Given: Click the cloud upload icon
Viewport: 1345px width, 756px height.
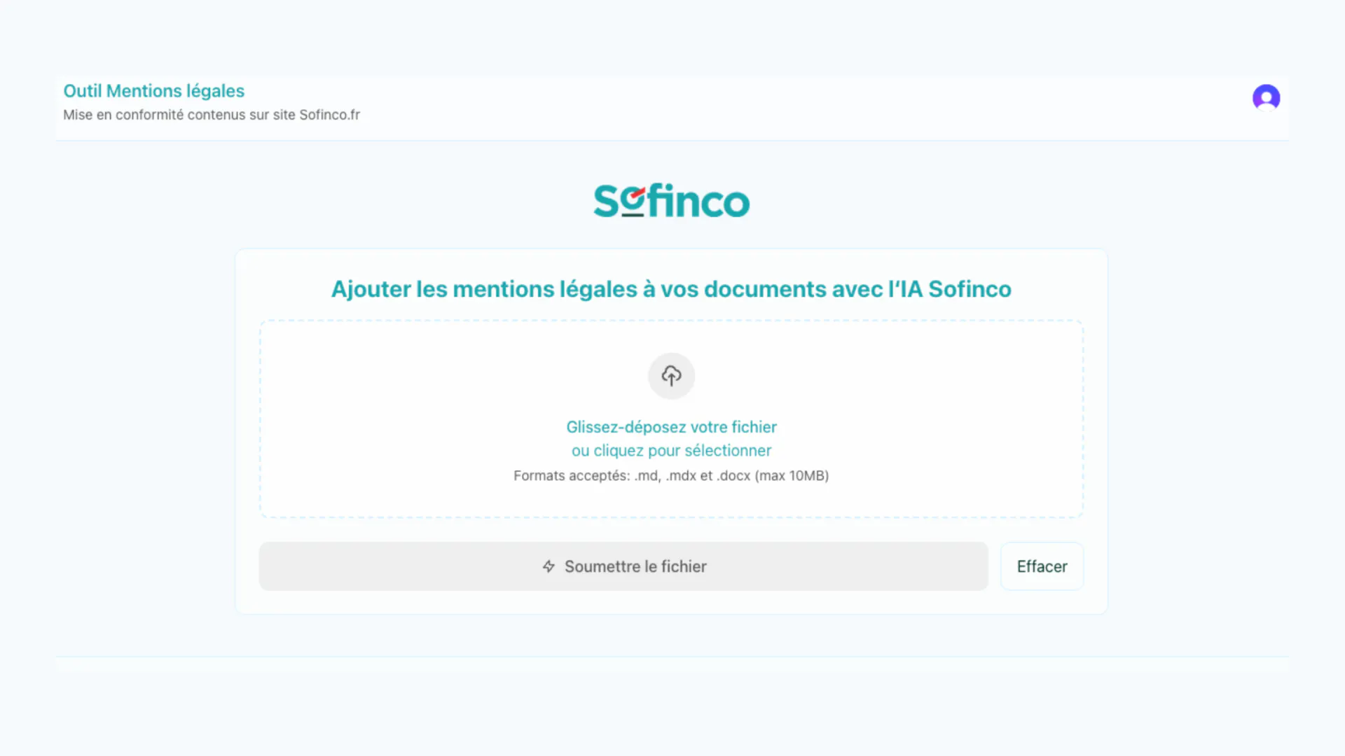Looking at the screenshot, I should [671, 376].
